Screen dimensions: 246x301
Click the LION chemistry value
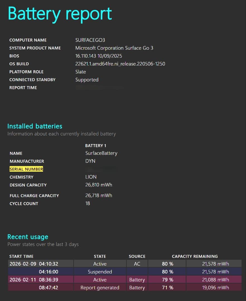pos(91,177)
